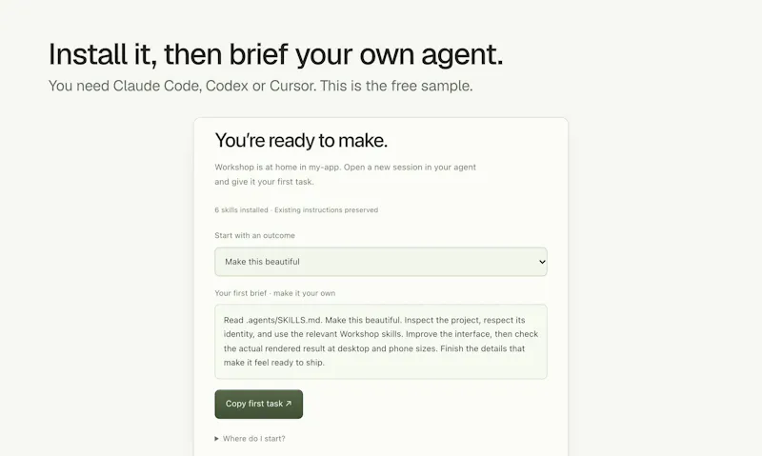Click the word "Cursor" in the subtitle
Image resolution: width=762 pixels, height=456 pixels.
click(x=292, y=86)
